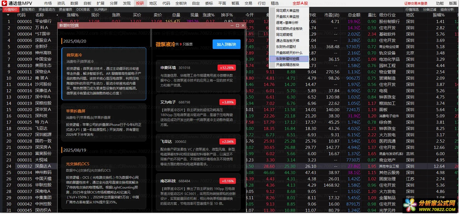Click the theme list scrollbar in the dialog
Screen dimensions: 460x214
click(x=151, y=38)
